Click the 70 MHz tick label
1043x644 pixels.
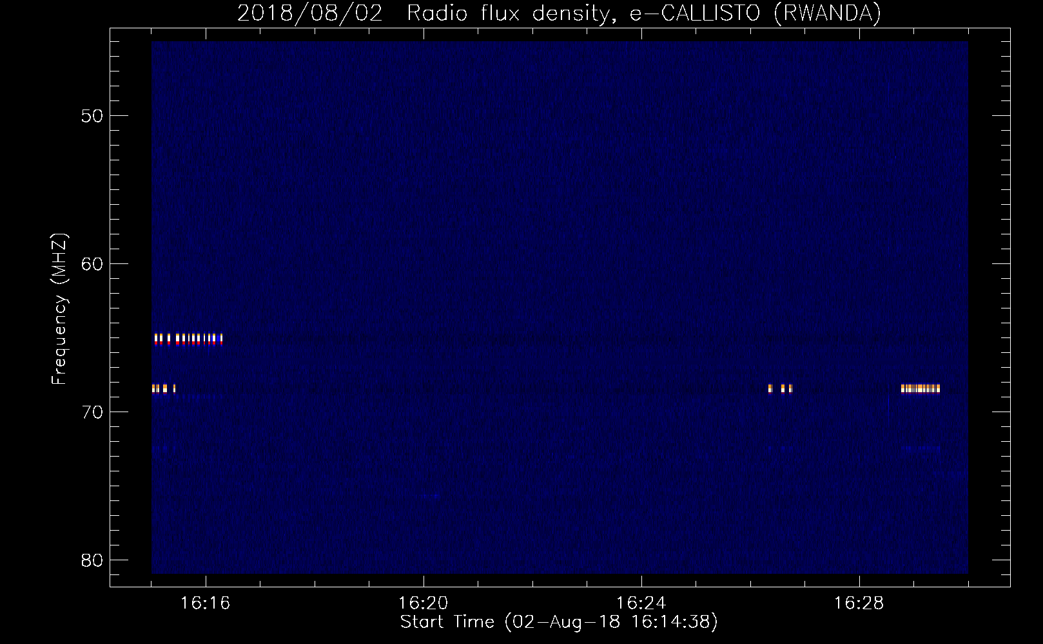pos(92,412)
